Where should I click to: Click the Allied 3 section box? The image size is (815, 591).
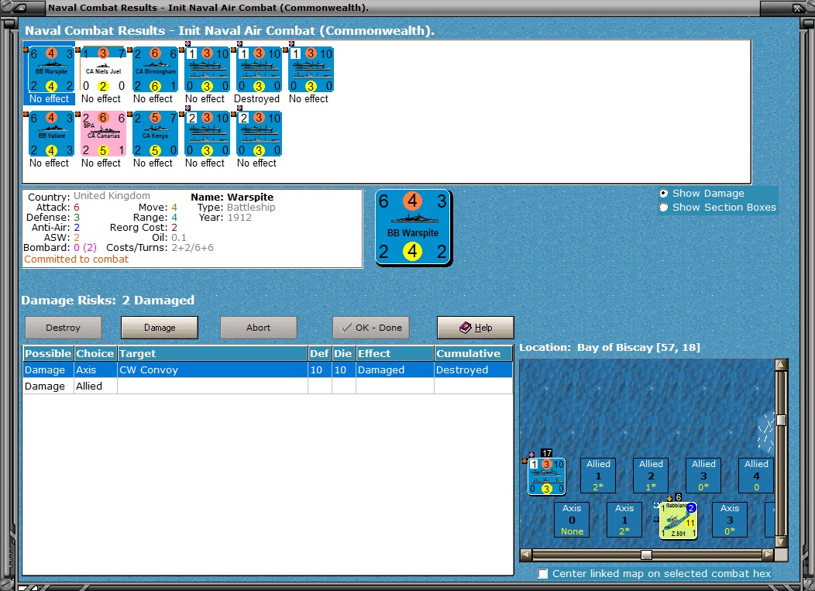click(x=703, y=476)
